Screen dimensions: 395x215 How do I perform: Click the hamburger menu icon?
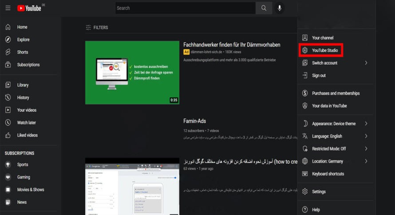(8, 8)
